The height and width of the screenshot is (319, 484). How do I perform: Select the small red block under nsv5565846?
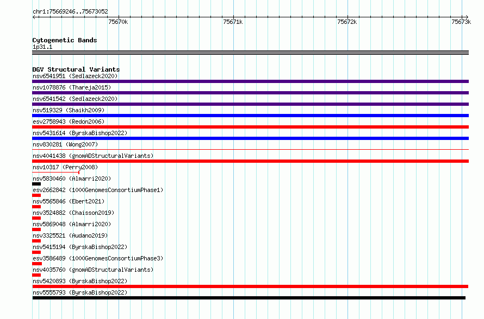coord(36,207)
